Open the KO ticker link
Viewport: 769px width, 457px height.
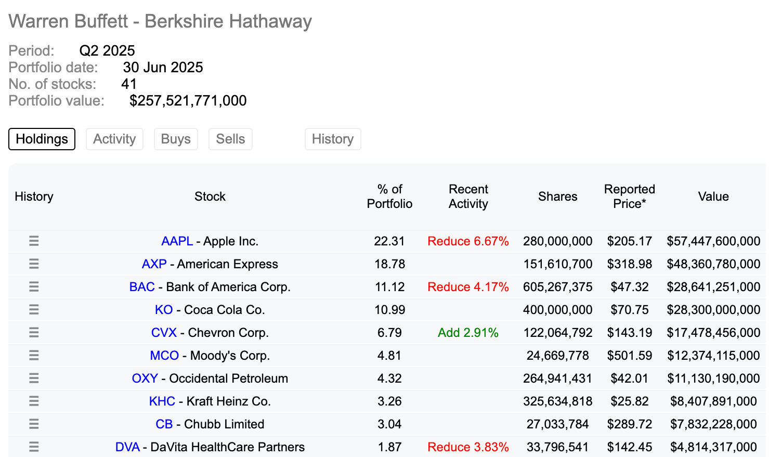pos(164,310)
